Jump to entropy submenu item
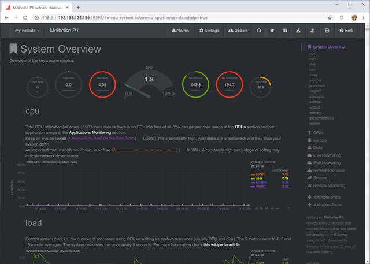 pyautogui.click(x=315, y=113)
